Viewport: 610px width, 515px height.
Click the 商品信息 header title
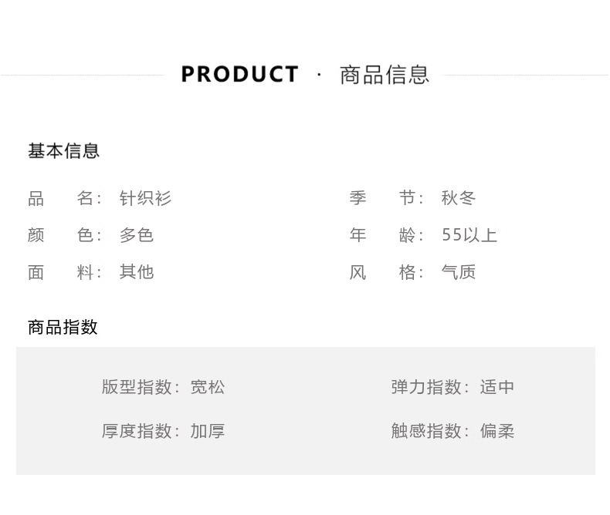385,75
